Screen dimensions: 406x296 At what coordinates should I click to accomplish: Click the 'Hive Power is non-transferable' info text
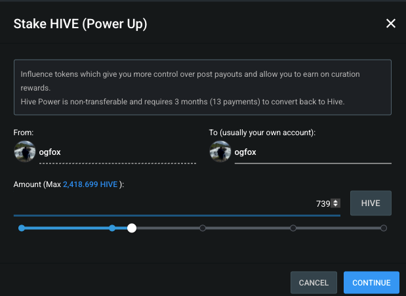[182, 102]
